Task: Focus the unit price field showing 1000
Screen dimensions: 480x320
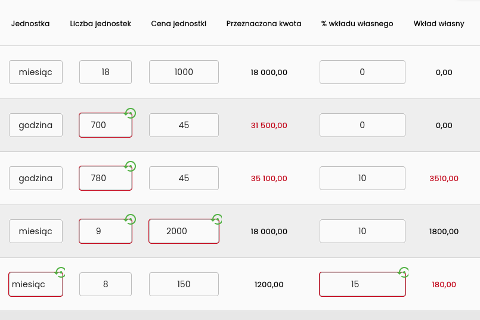Action: click(x=184, y=72)
